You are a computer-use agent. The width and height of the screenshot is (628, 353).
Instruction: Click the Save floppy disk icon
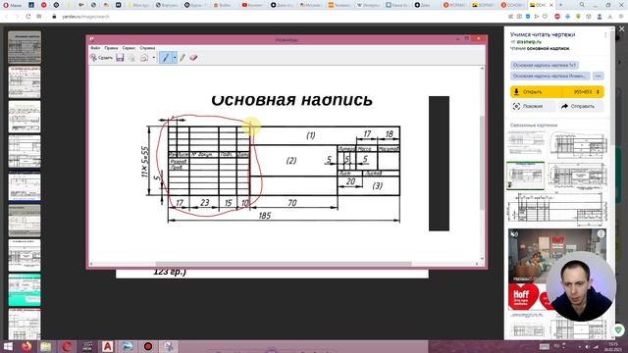click(x=120, y=58)
